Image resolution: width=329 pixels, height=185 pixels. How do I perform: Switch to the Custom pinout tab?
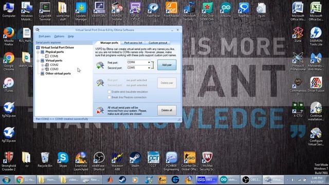coord(158,43)
